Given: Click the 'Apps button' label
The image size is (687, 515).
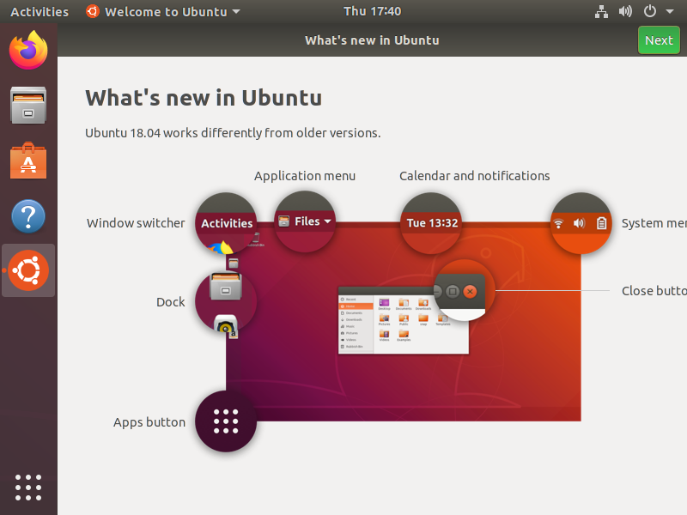Looking at the screenshot, I should coord(149,422).
